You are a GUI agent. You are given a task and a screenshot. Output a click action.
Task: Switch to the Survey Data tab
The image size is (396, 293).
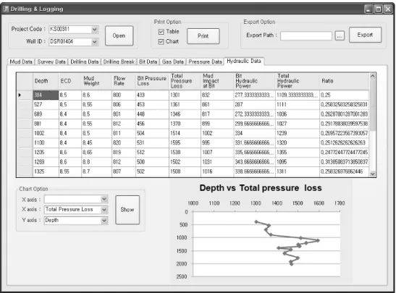click(x=51, y=61)
